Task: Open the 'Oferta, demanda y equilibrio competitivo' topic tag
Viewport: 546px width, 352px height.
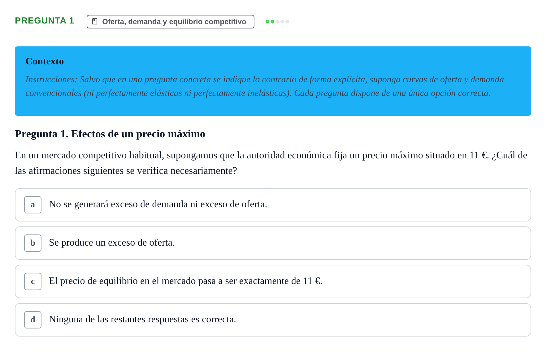Action: (171, 22)
